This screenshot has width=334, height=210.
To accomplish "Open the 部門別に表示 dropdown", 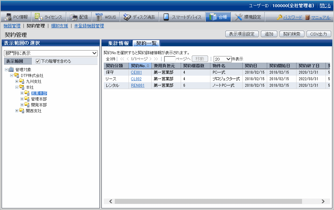I will [51, 53].
